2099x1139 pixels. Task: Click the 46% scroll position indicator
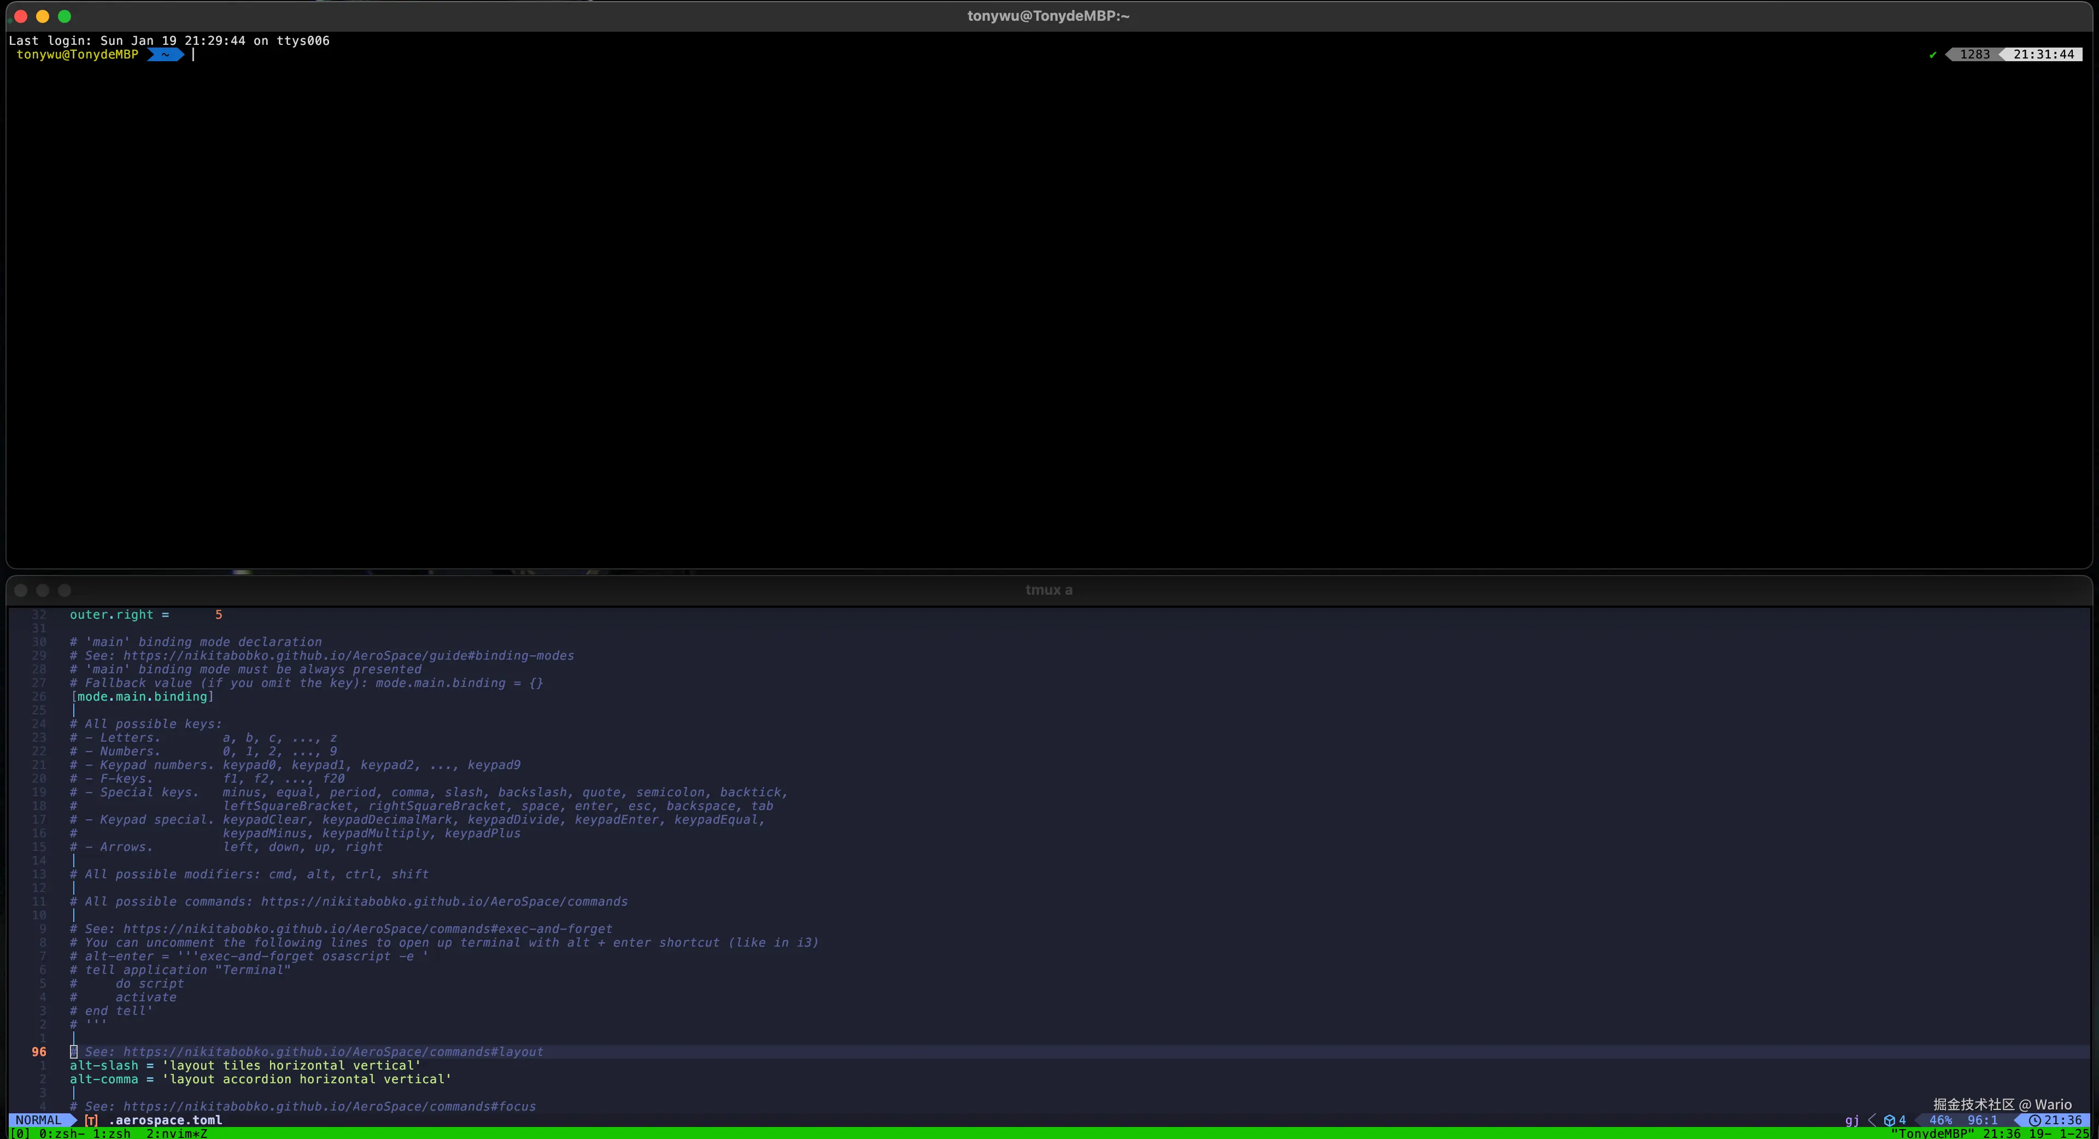coord(1940,1120)
